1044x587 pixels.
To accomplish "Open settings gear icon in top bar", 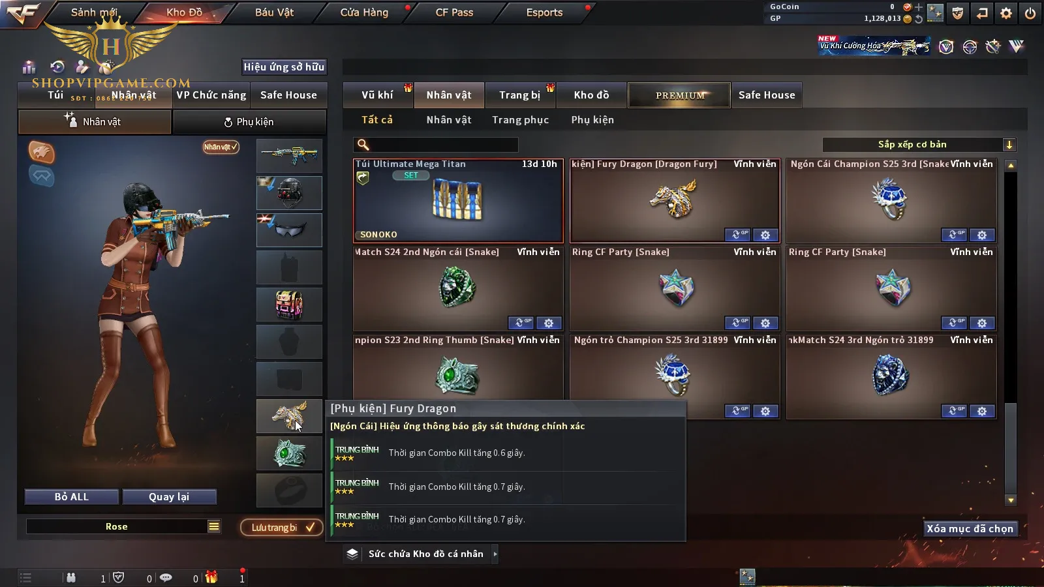I will pos(1006,13).
